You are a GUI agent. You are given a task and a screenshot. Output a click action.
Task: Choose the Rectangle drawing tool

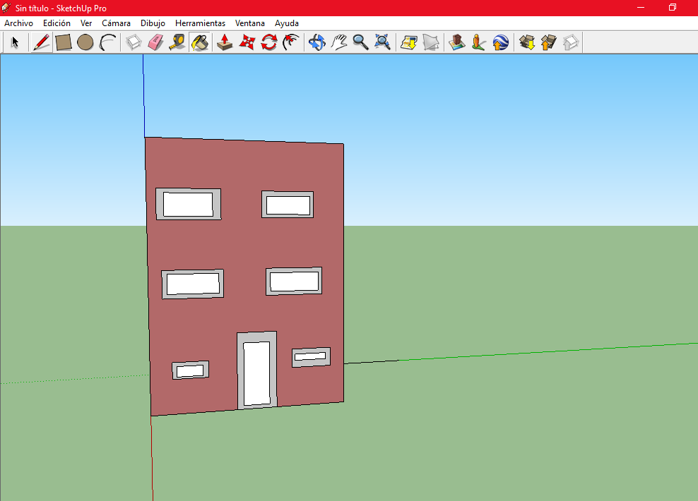[64, 43]
